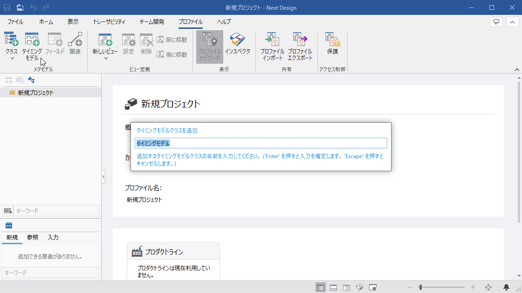522x293 pixels.
Task: Select the 新規 tab in toolbox
Action: pos(12,238)
